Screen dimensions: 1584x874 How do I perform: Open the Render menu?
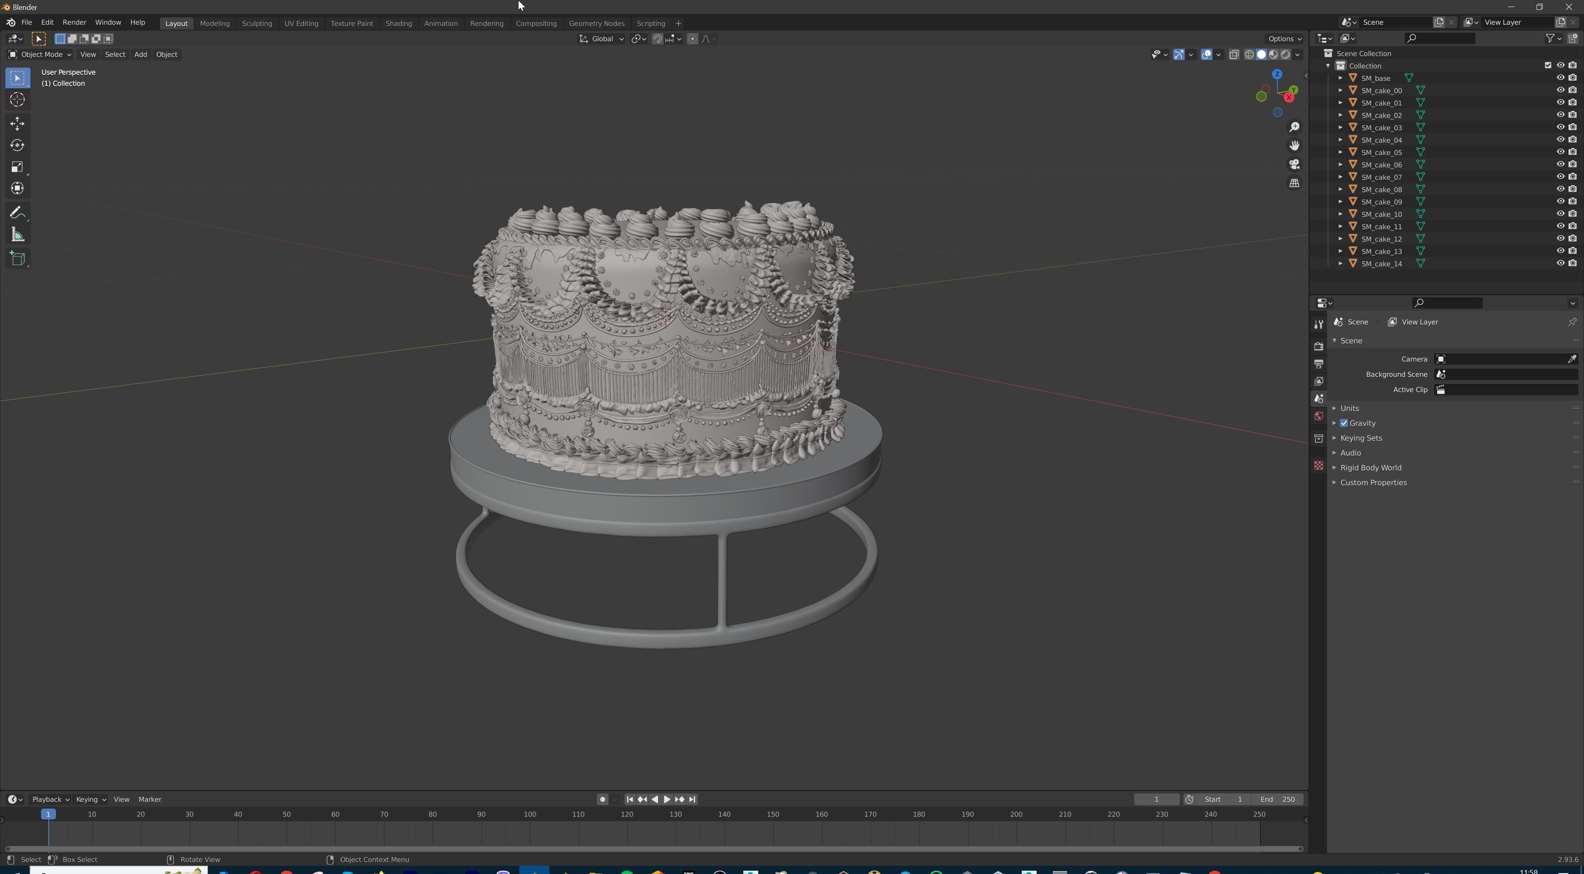74,22
